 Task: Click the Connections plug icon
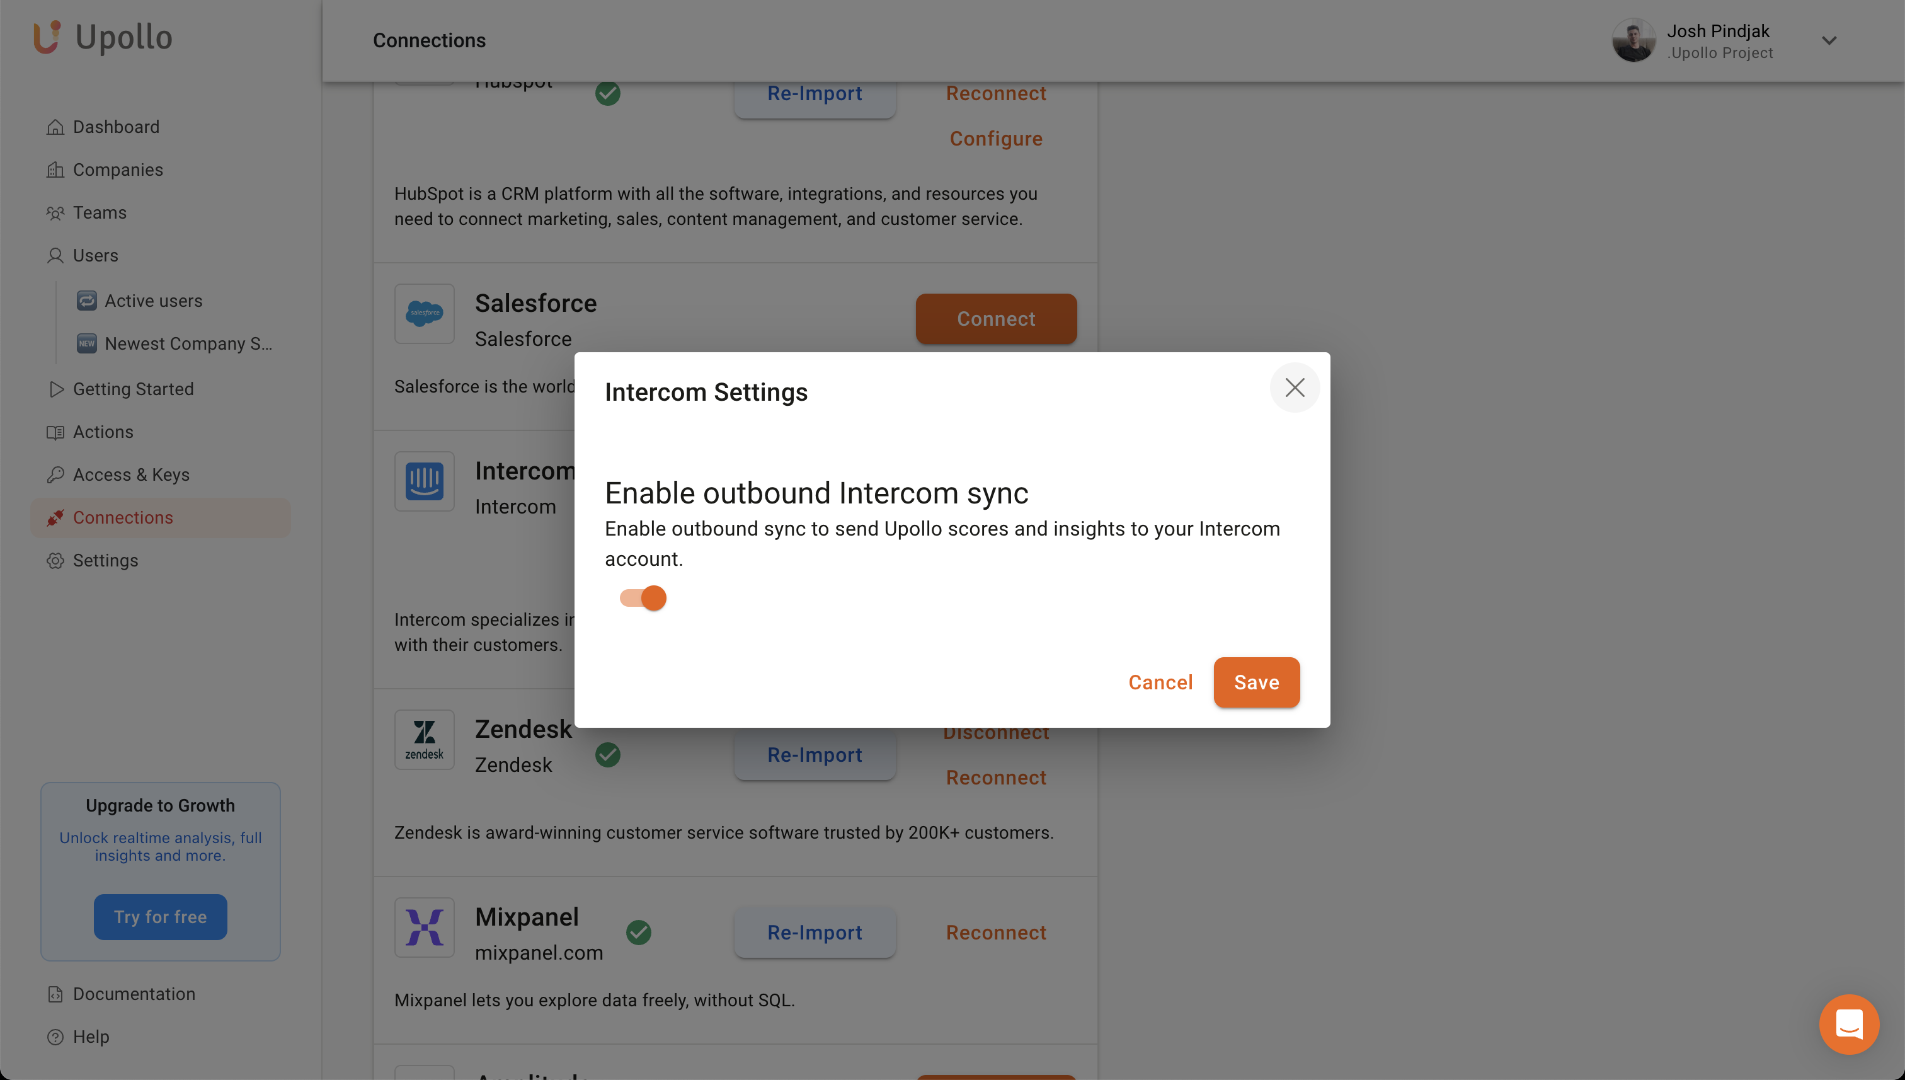[x=55, y=518]
